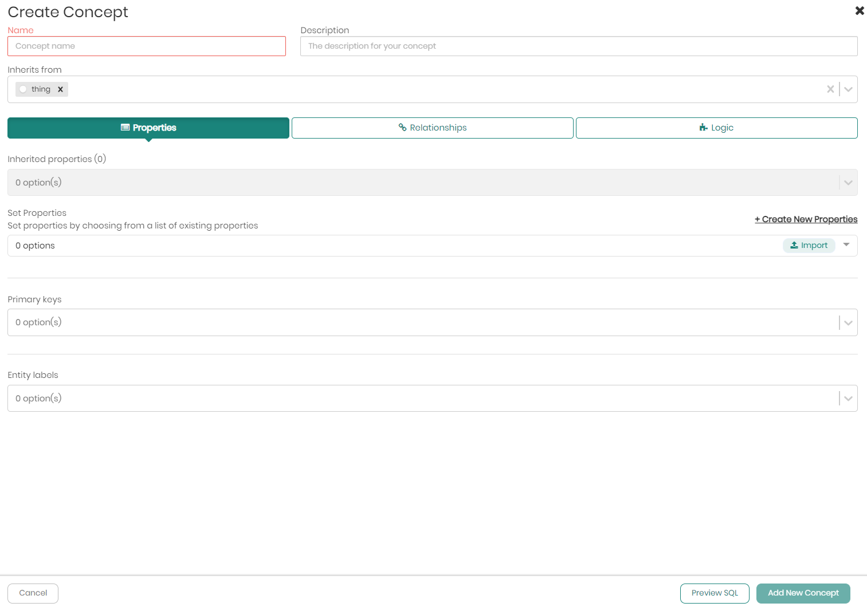Close the Create Concept dialog
This screenshot has width=867, height=611.
point(859,11)
